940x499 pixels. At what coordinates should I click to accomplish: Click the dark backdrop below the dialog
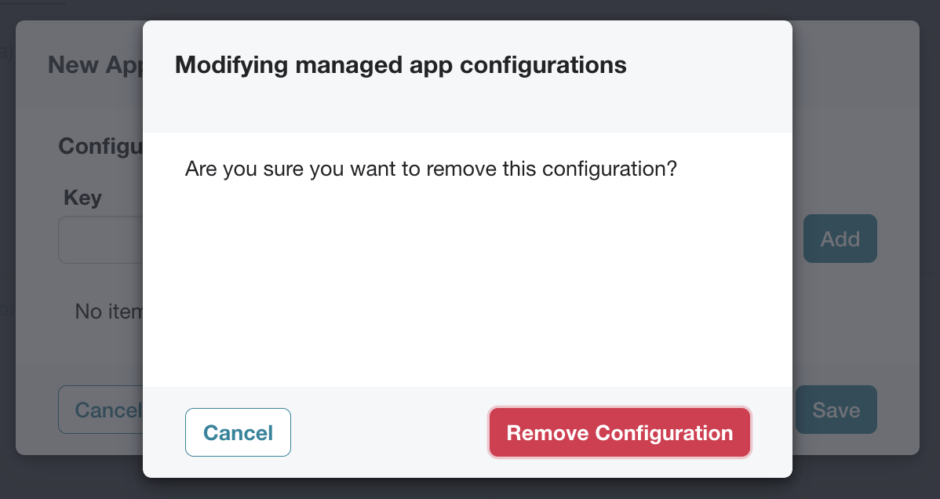pos(468,489)
